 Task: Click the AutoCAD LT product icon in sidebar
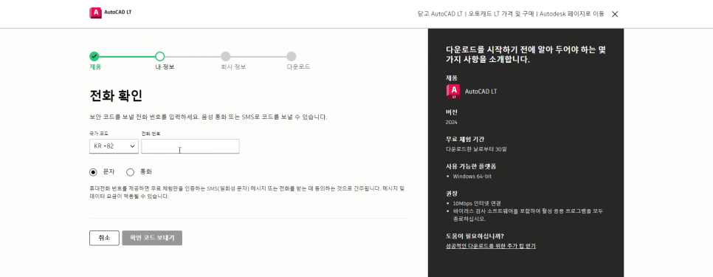tap(453, 92)
